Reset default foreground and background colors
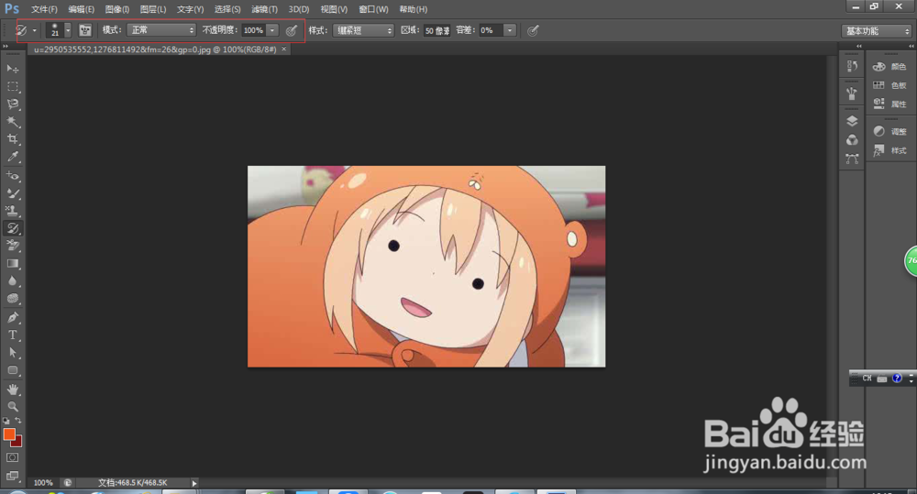The image size is (917, 494). coord(6,421)
